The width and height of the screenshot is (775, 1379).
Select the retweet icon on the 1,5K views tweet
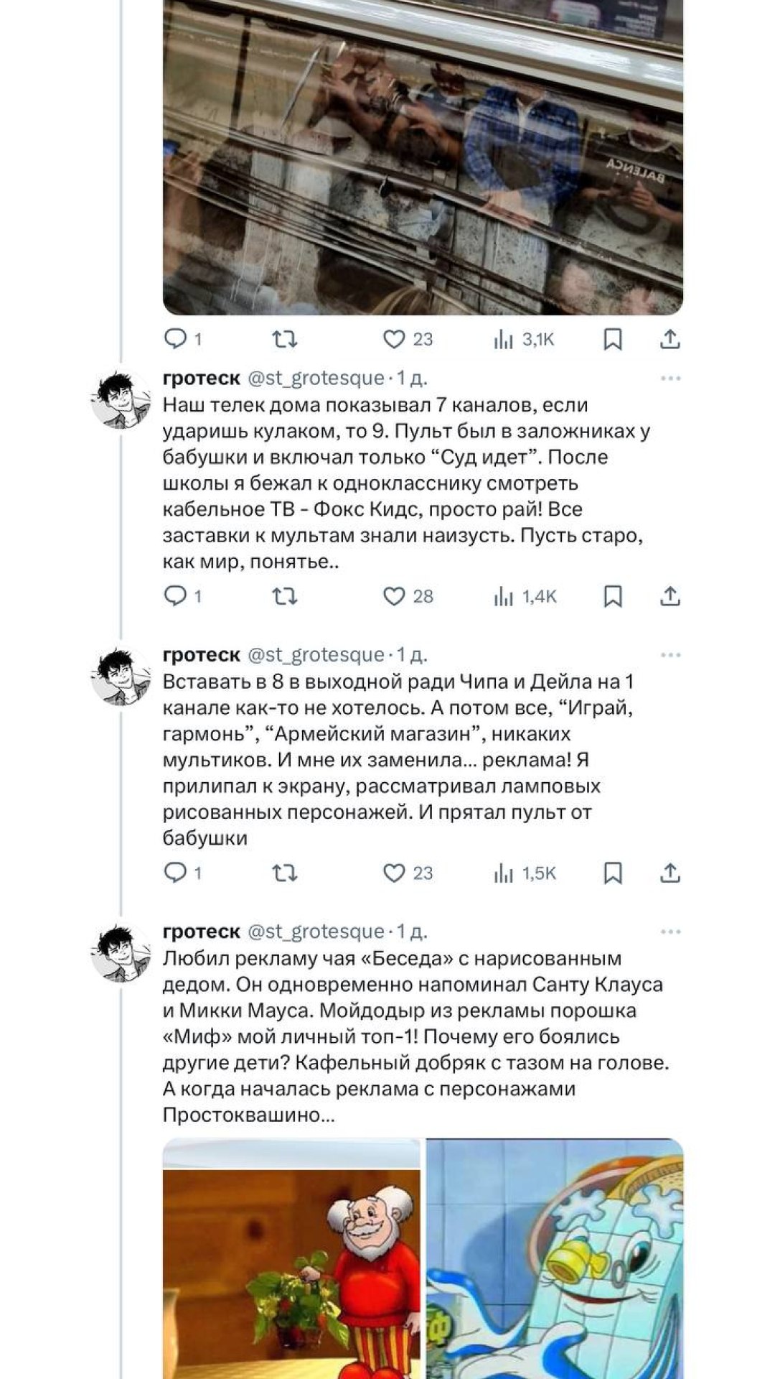click(283, 873)
